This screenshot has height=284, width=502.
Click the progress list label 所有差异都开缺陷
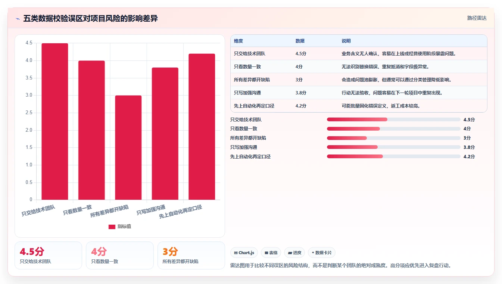(248, 138)
